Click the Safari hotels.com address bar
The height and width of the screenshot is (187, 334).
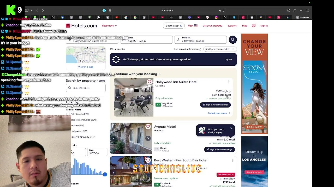point(167,11)
